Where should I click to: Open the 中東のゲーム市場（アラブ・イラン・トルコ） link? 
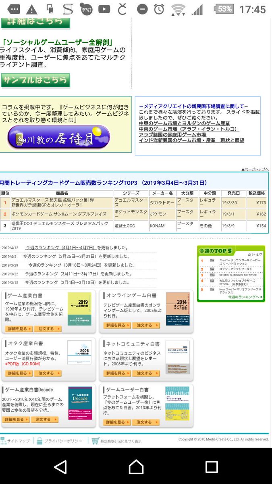pos(189,129)
